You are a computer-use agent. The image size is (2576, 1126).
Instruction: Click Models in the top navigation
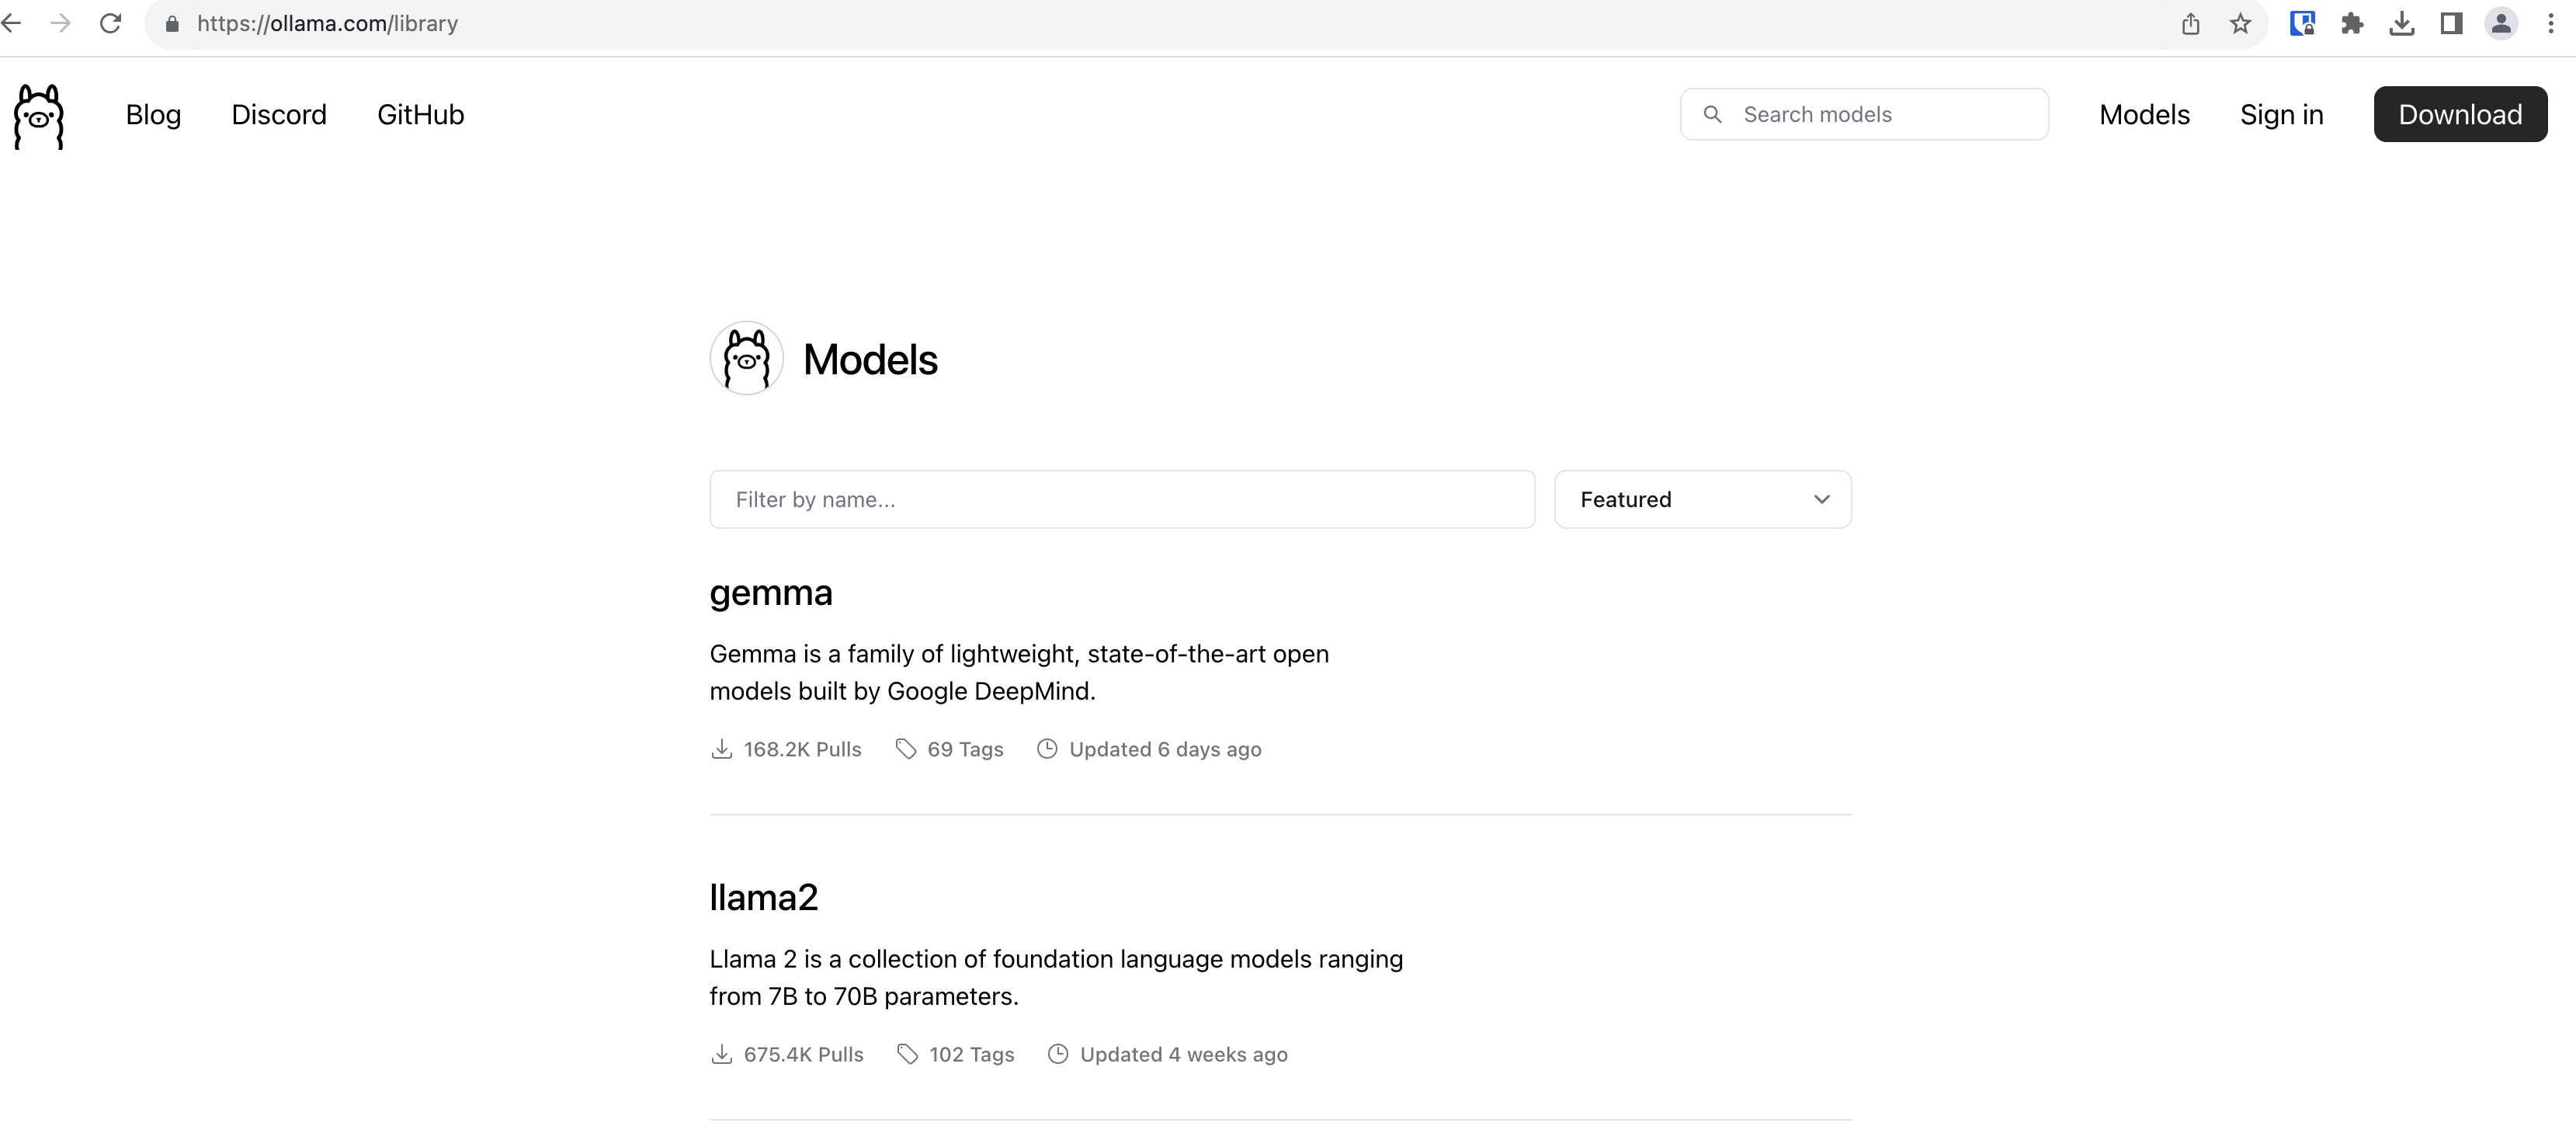click(x=2144, y=115)
